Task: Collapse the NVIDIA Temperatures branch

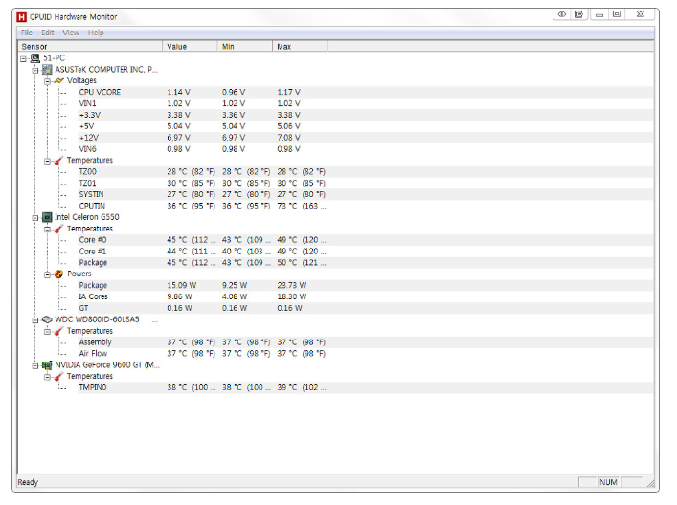Action: tap(47, 377)
